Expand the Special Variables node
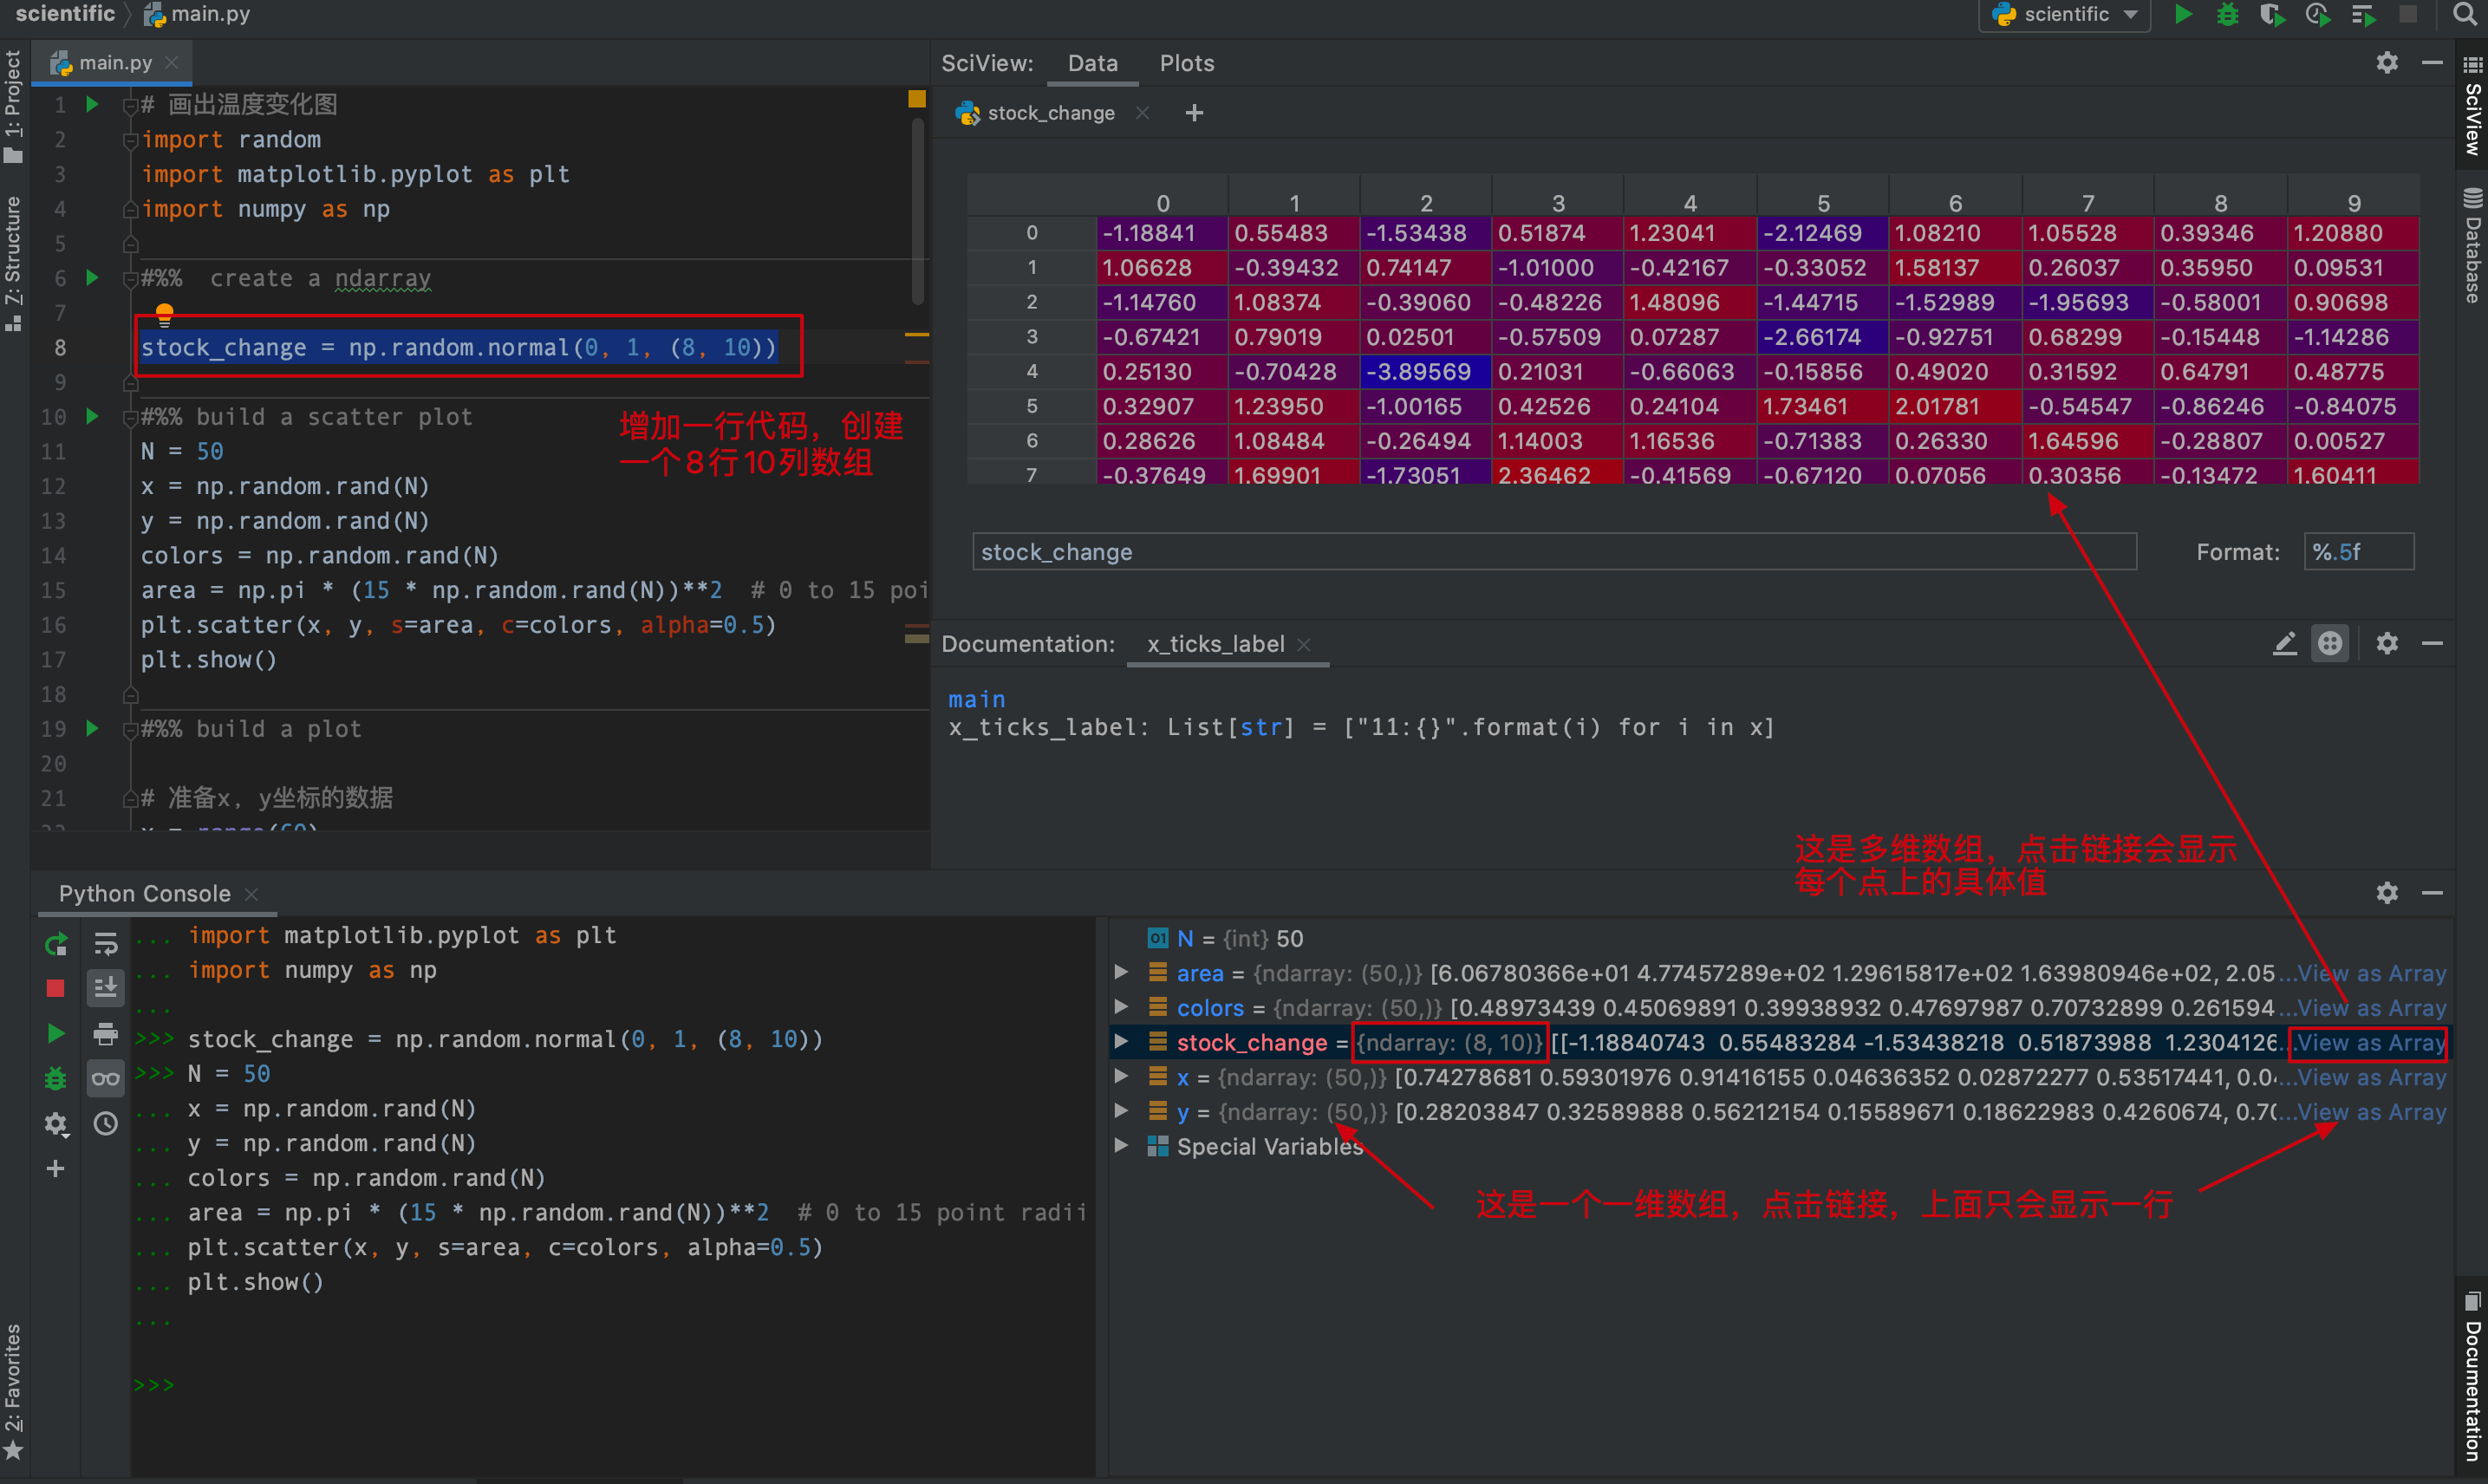The height and width of the screenshot is (1484, 2488). click(1122, 1146)
